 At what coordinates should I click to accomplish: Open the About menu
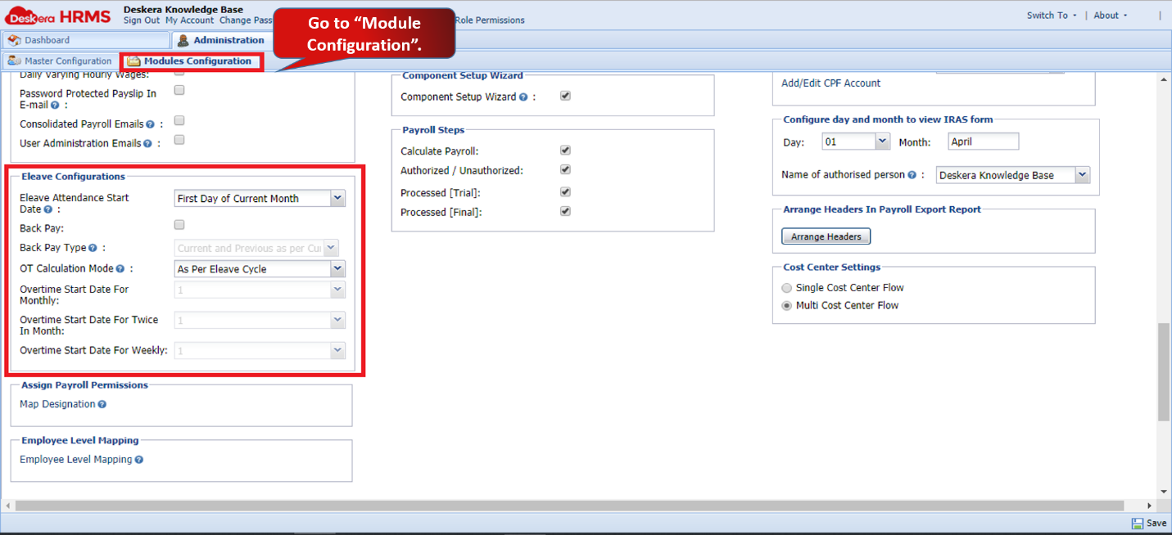(1108, 15)
